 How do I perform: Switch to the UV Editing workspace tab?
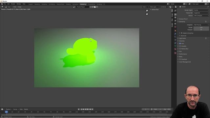[x=52, y=4]
